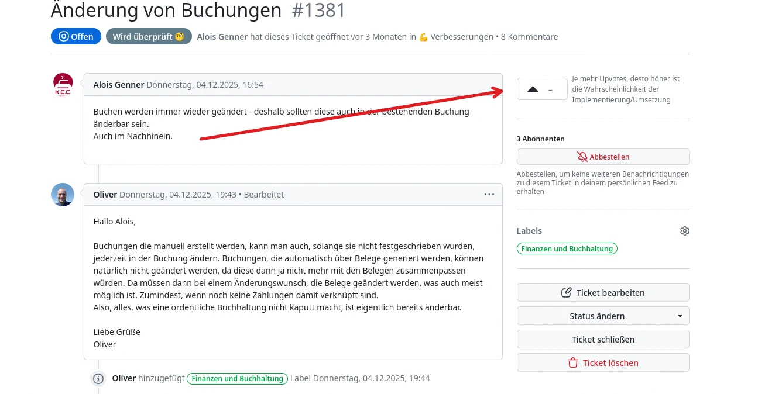
Task: Open the three-dot menu on Oliver's comment
Action: coord(489,195)
